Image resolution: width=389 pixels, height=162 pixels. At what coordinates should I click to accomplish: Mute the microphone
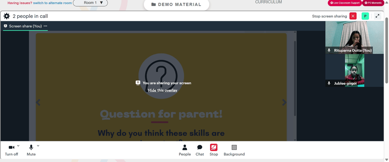click(31, 150)
